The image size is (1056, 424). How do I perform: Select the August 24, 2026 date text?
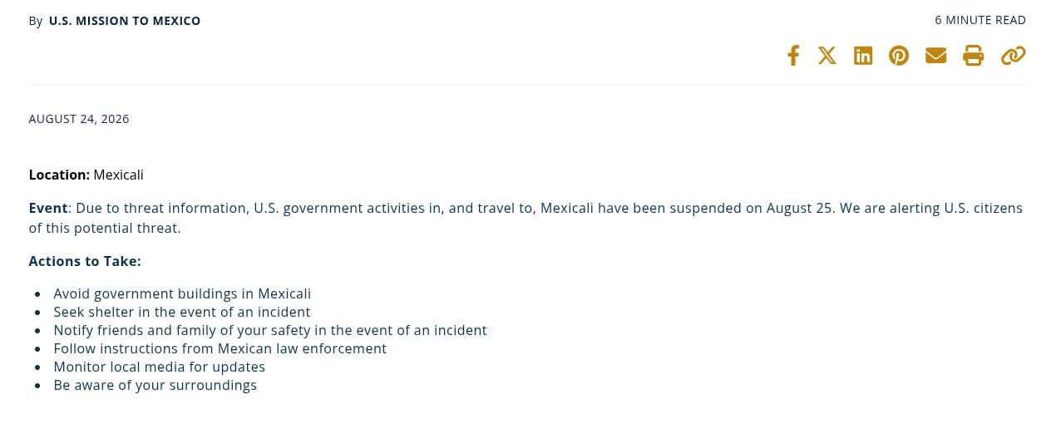point(79,119)
